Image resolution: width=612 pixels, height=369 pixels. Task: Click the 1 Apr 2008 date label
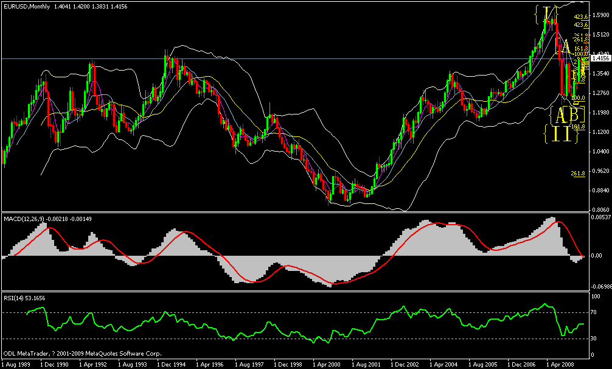pyautogui.click(x=561, y=364)
